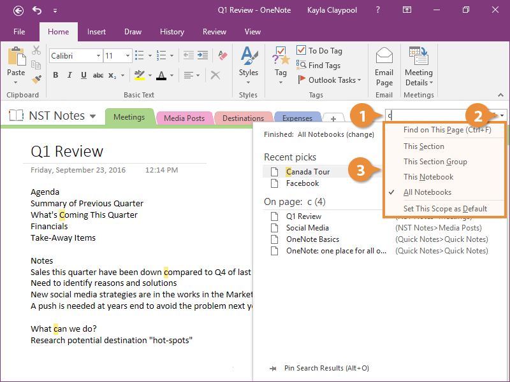
Task: Add a new section with plus tab
Action: tap(333, 119)
